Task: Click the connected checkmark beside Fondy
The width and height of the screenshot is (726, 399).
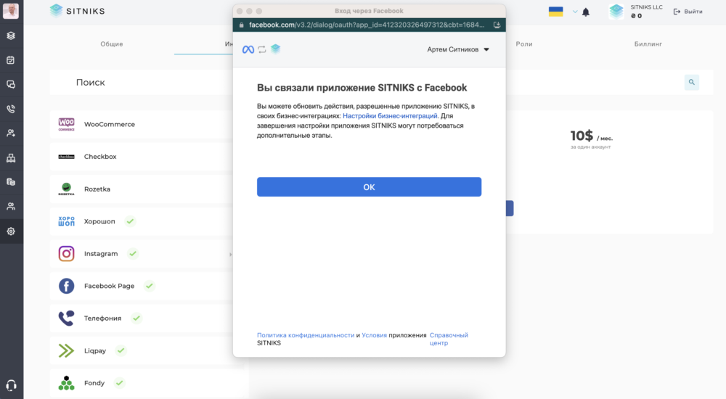Action: (120, 383)
